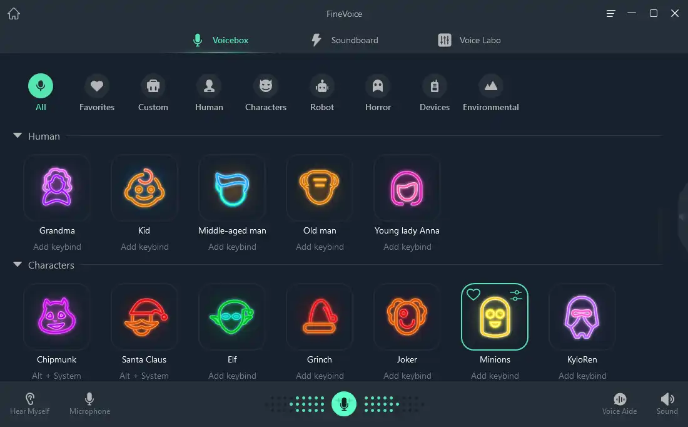Toggle the Microphone button in bottom-left
Viewport: 688px width, 427px height.
coord(89,404)
